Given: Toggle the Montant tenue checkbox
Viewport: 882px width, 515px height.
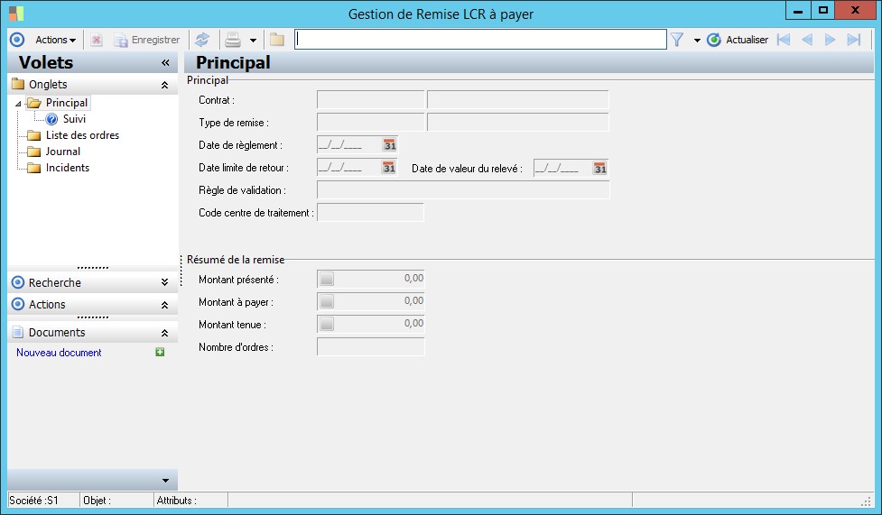Looking at the screenshot, I should (x=327, y=324).
